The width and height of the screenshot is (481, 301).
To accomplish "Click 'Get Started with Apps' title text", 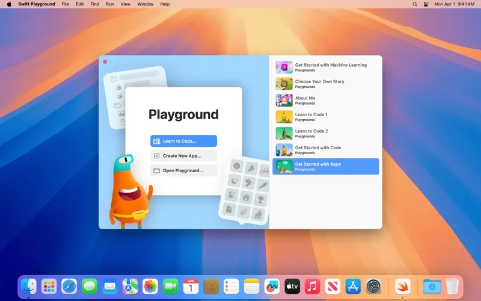I will click(318, 164).
